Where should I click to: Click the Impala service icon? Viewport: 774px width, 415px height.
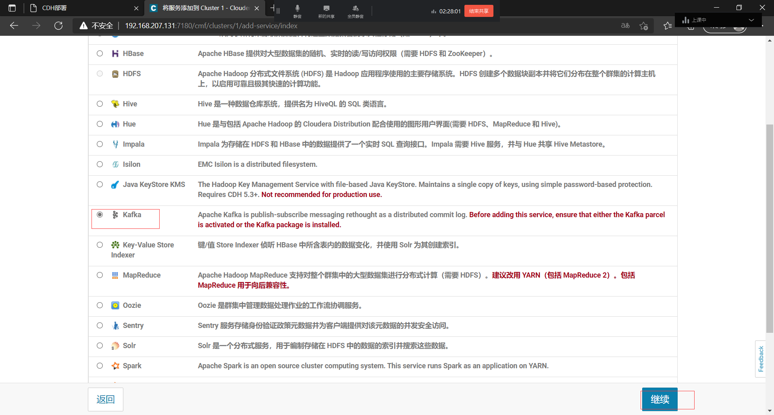click(115, 144)
